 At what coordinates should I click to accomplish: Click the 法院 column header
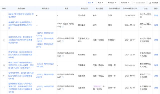(x=145, y=8)
